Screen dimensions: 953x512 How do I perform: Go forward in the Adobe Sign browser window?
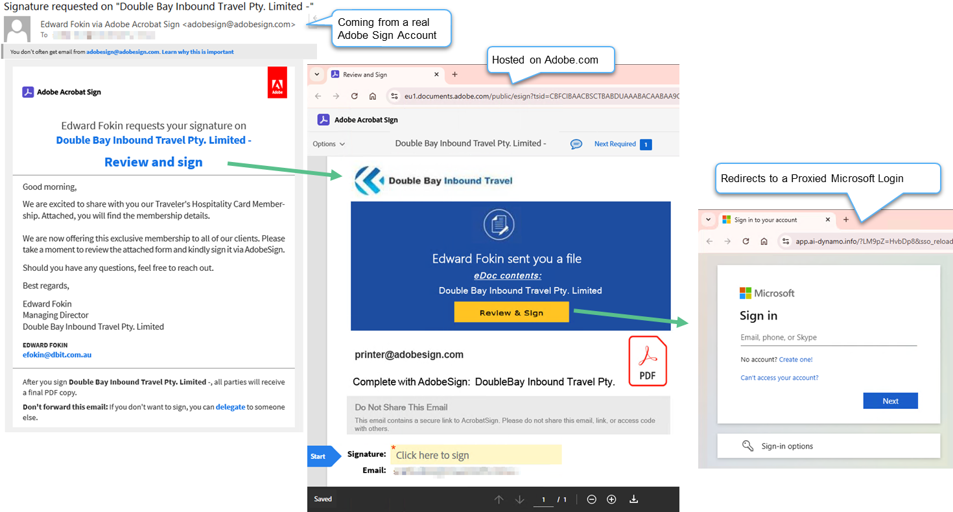(336, 96)
